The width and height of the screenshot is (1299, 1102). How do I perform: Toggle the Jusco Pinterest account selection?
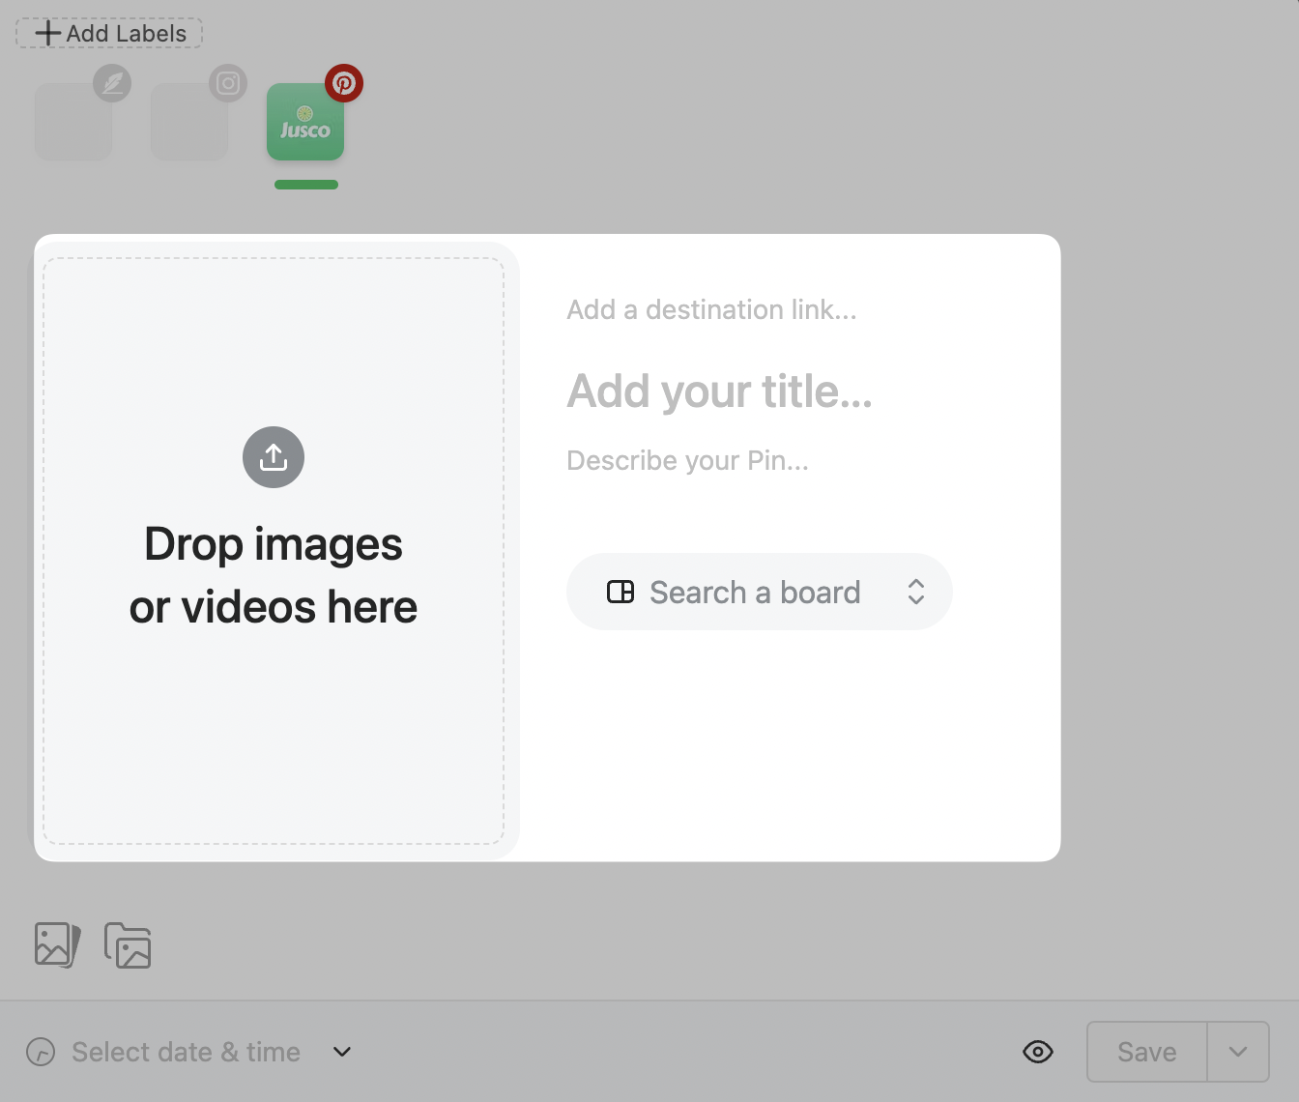point(304,123)
